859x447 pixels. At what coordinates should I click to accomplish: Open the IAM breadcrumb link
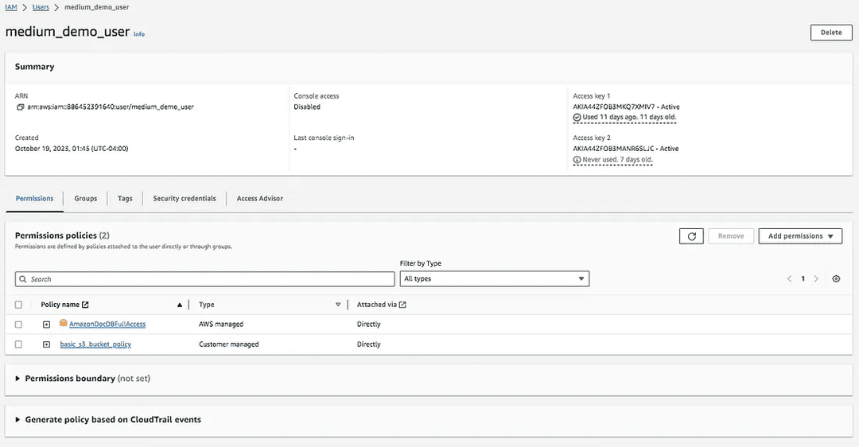coord(11,7)
